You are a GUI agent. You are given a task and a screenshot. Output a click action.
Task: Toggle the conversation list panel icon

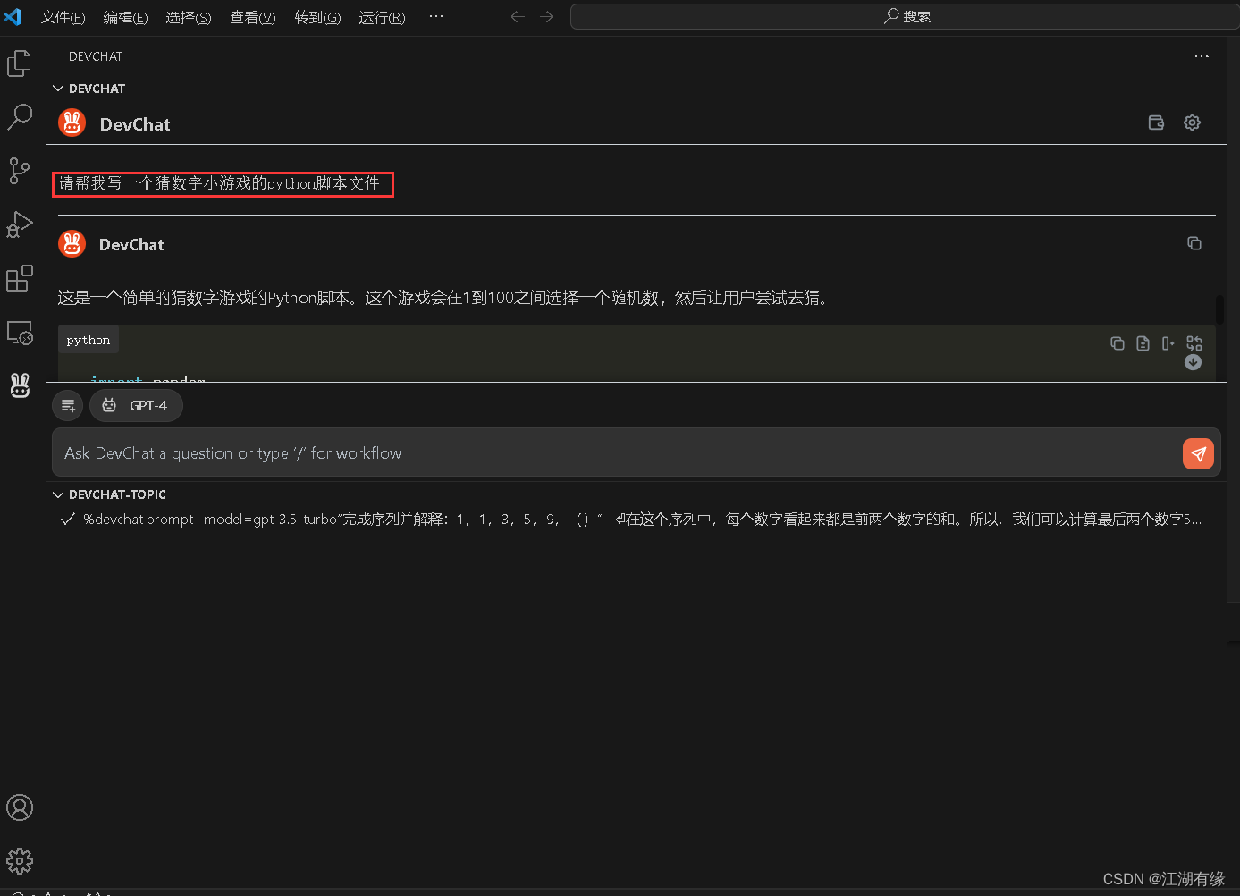(68, 405)
